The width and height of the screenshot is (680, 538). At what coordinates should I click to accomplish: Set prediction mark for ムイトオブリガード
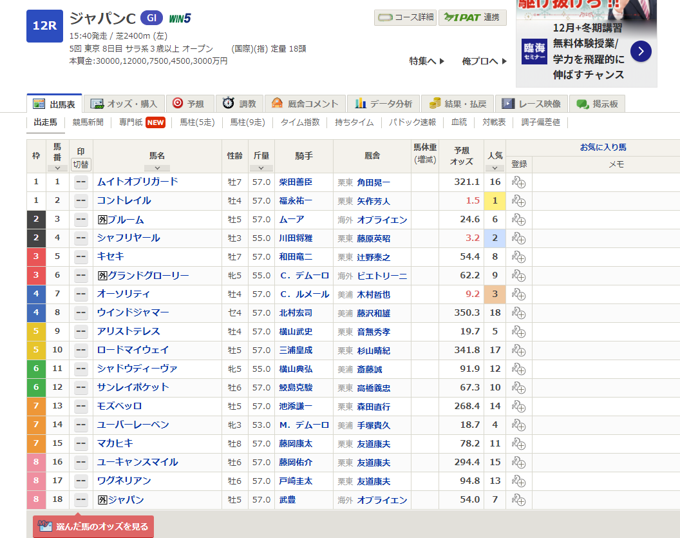(x=81, y=182)
